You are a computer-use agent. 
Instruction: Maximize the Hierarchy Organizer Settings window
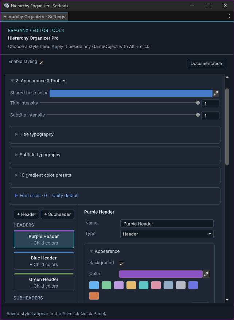pyautogui.click(x=208, y=5)
